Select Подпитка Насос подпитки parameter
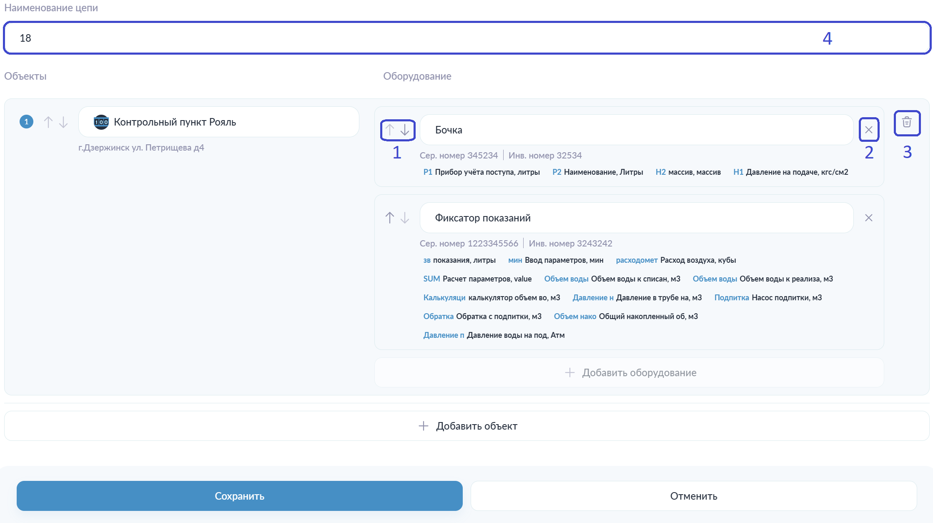This screenshot has height=523, width=933. coord(768,298)
